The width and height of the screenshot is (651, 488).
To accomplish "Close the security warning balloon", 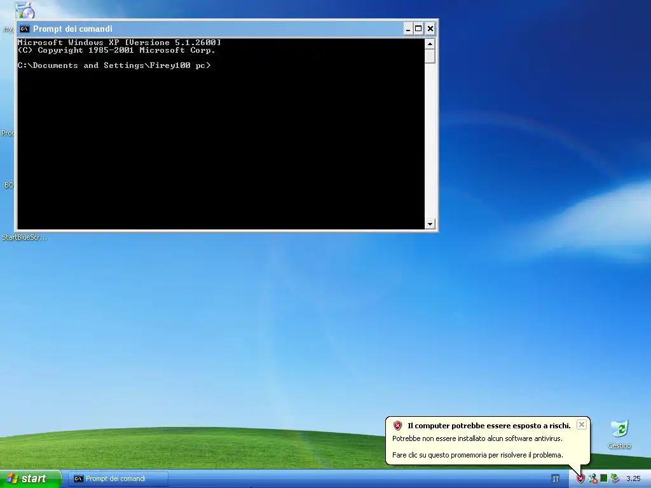I will click(x=582, y=424).
